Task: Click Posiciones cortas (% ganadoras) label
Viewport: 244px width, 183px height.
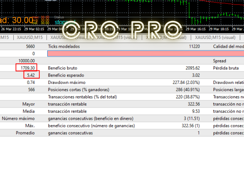Action: click(x=79, y=90)
